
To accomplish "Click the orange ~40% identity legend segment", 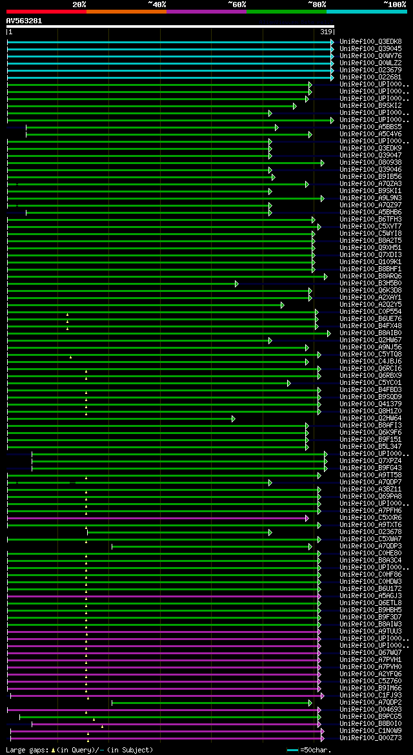I will (126, 11).
